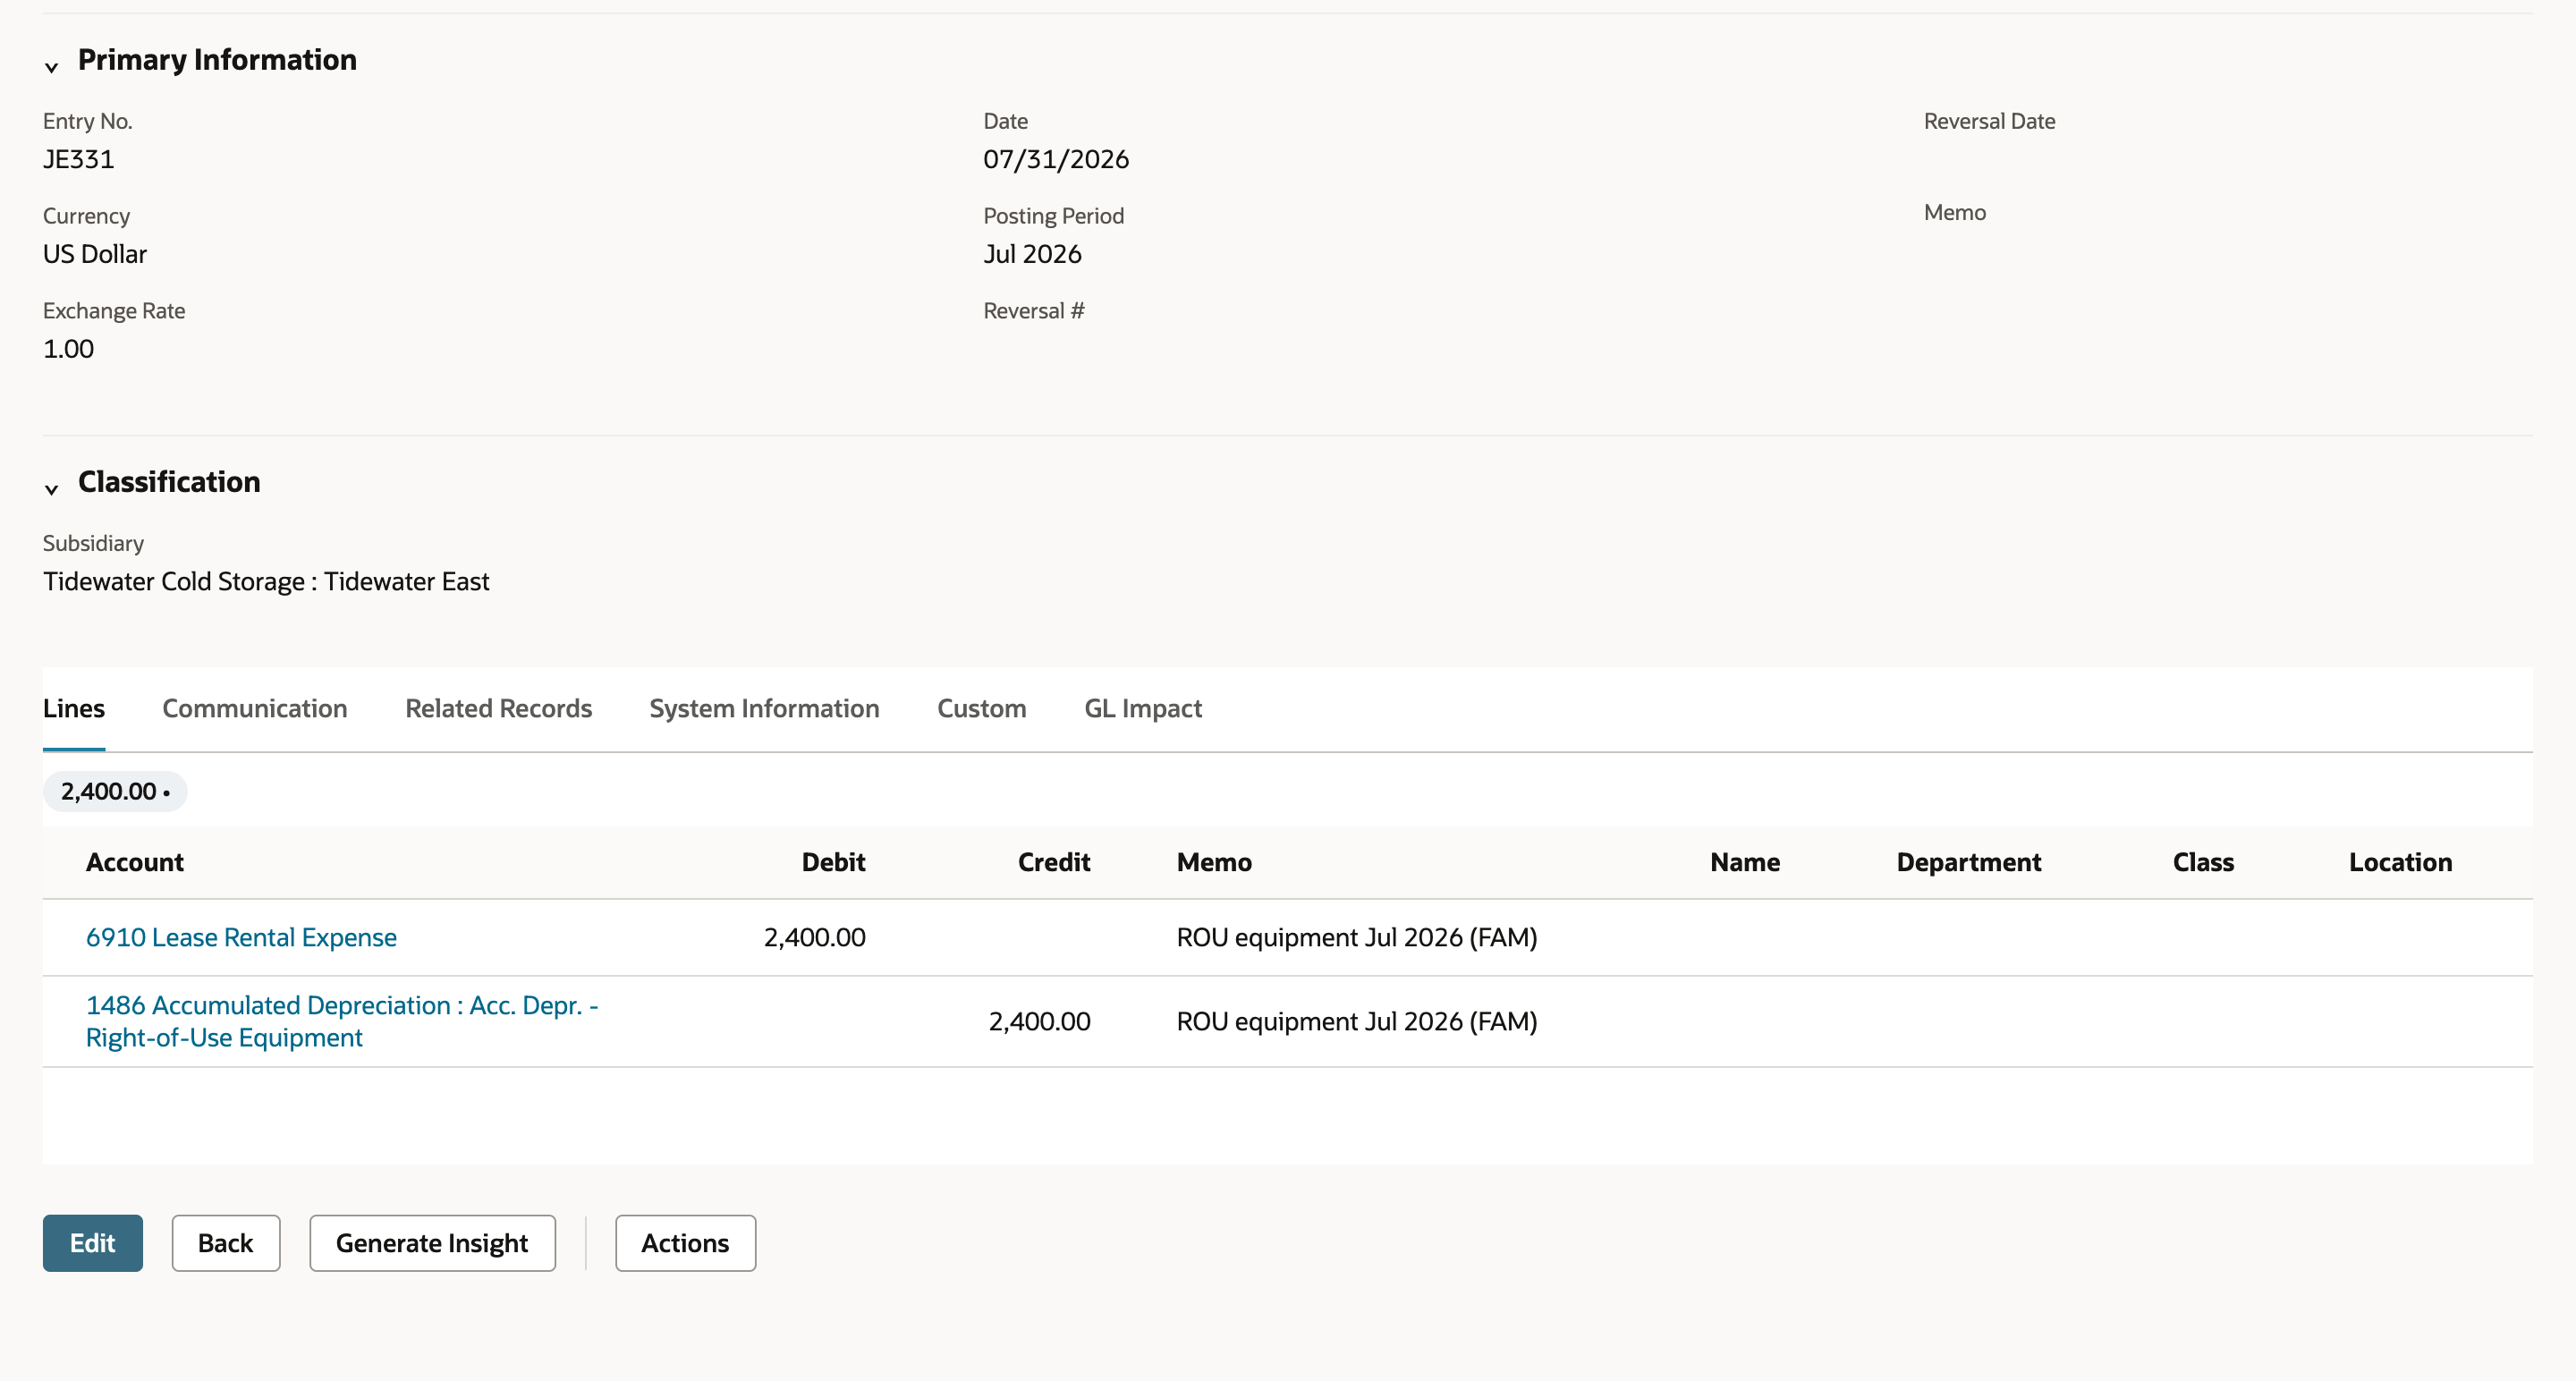Click the Name column header
This screenshot has height=1381, width=2576.
(x=1745, y=862)
